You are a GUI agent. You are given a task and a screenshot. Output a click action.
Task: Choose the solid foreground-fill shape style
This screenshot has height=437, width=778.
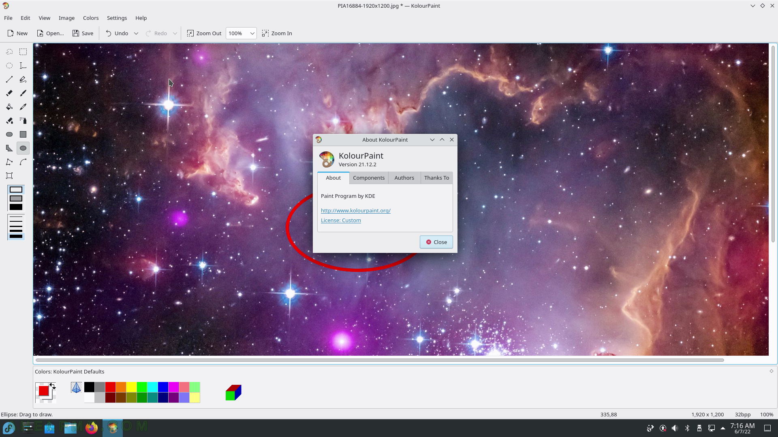click(16, 207)
